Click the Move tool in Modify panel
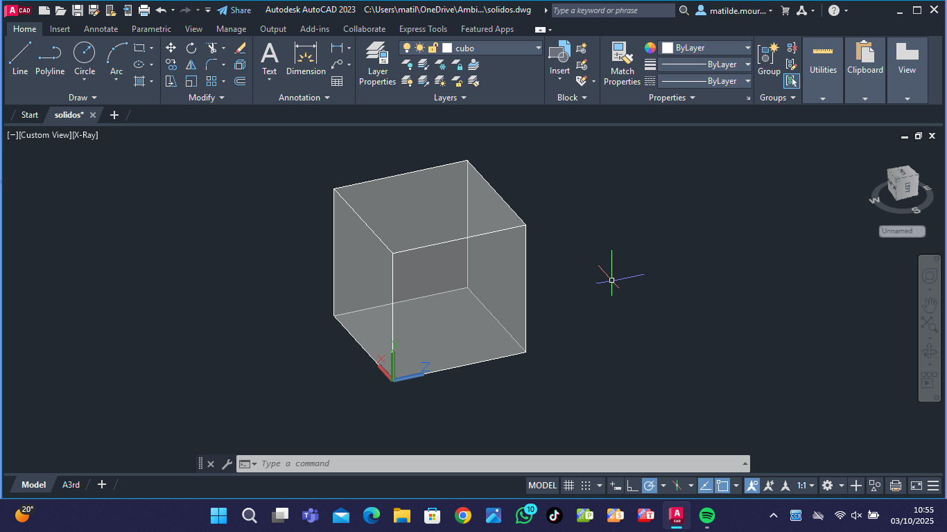Viewport: 947px width, 532px height. pos(171,48)
